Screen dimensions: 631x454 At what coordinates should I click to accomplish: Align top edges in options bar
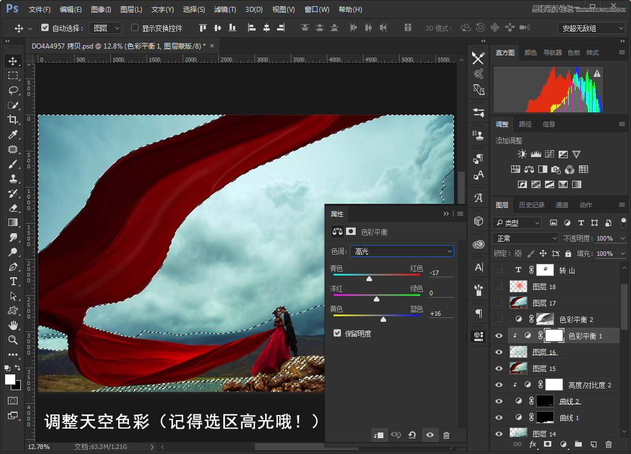click(x=203, y=28)
